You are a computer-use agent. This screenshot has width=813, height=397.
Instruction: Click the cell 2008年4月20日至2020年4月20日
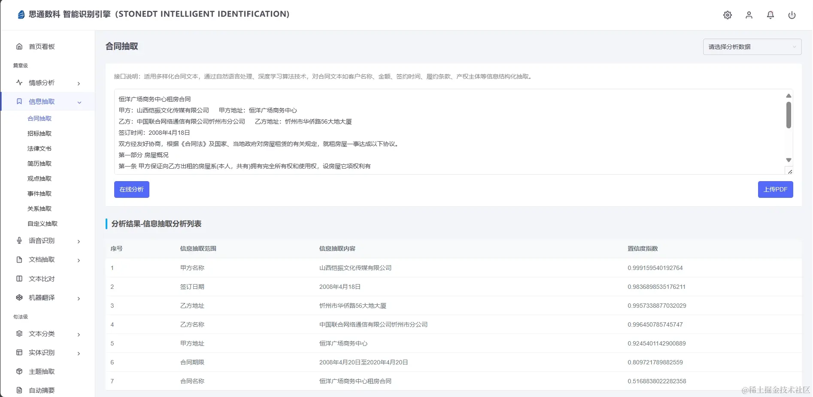pos(363,362)
